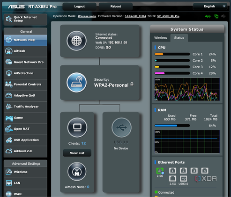Click the Parental Controls icon
The image size is (231, 197).
tap(9, 84)
